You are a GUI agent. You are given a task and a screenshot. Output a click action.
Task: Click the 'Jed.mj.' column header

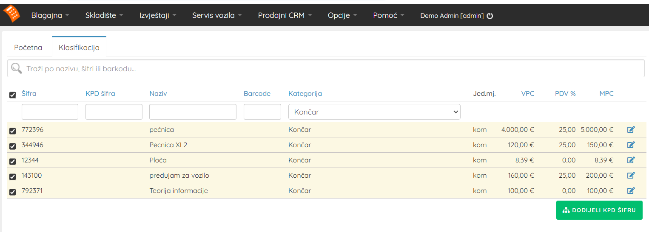[484, 94]
